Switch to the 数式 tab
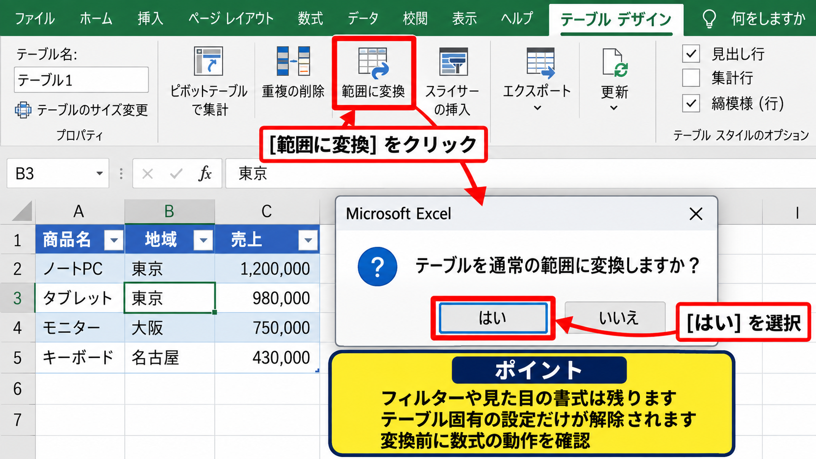The image size is (816, 459). click(310, 19)
